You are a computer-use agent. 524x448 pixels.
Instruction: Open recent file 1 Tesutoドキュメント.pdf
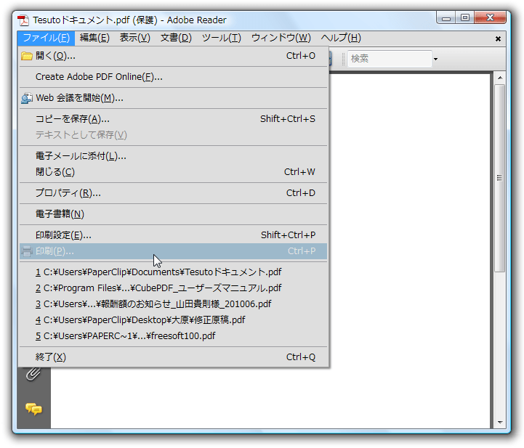(x=173, y=272)
